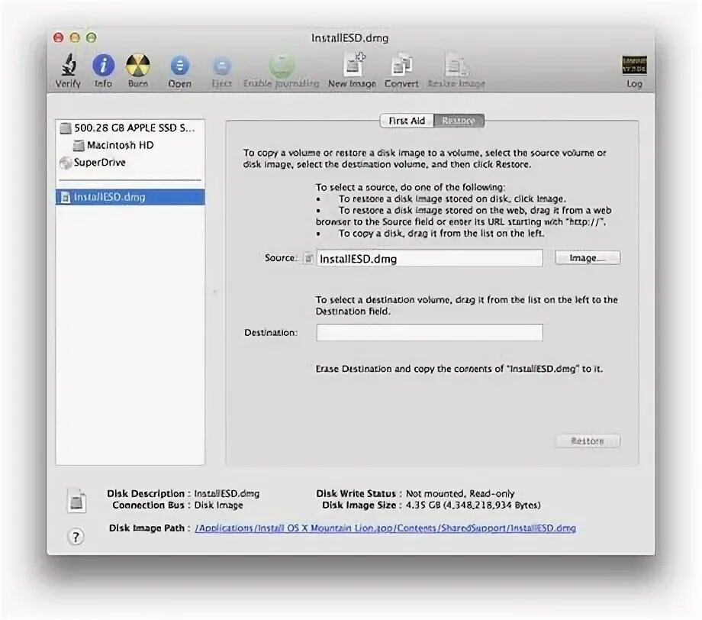Screen dimensions: 702x620
Task: Click the small icon beside Source field
Action: (x=308, y=258)
